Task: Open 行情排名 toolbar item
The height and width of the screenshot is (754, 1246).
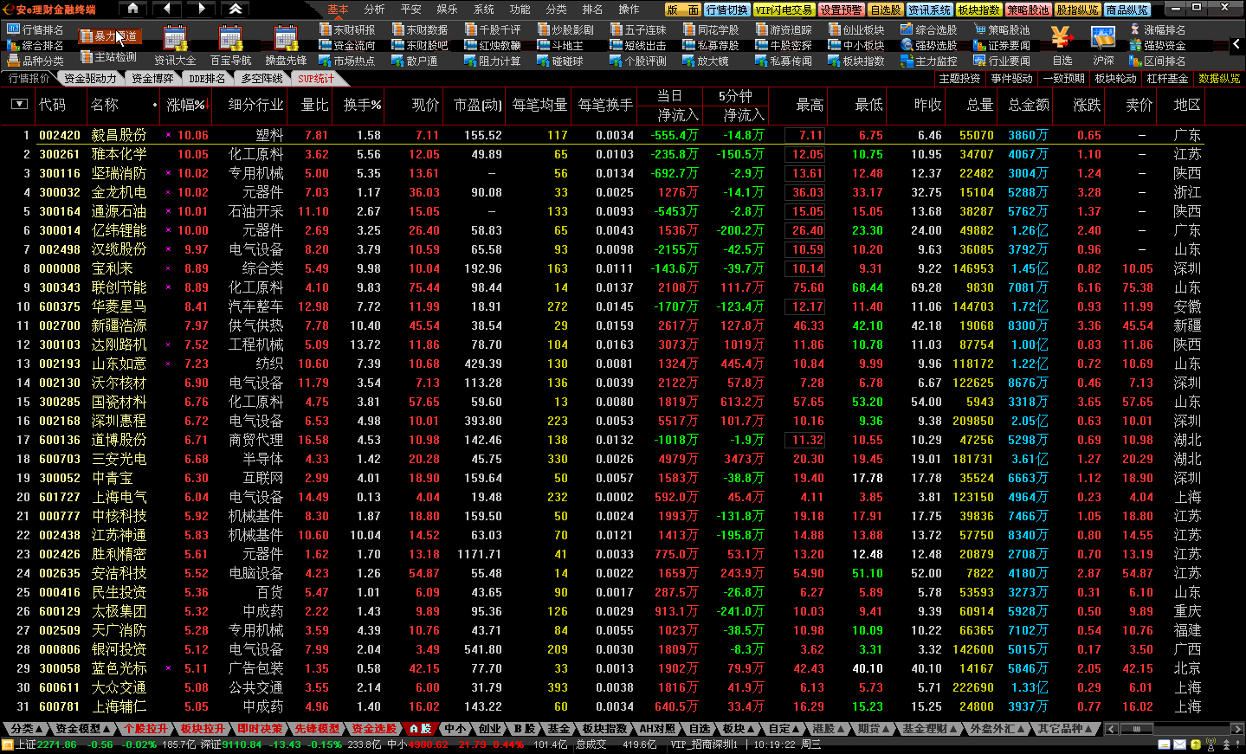Action: [36, 29]
